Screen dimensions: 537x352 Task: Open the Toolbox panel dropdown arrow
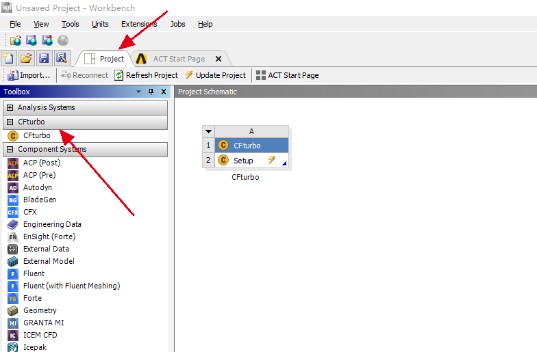pyautogui.click(x=138, y=92)
